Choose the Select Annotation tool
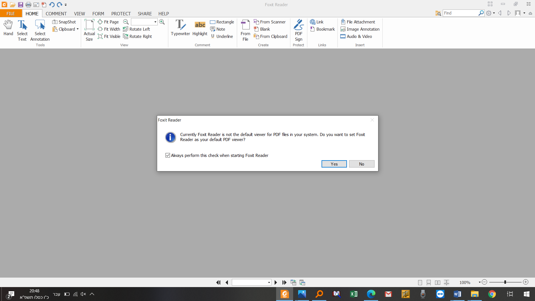 (40, 31)
